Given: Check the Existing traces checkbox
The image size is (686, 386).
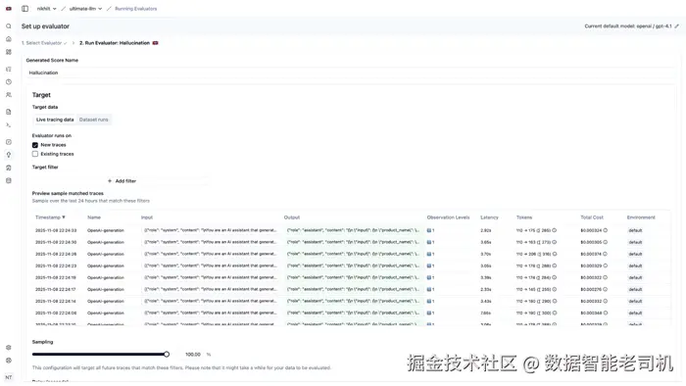Looking at the screenshot, I should 35,154.
